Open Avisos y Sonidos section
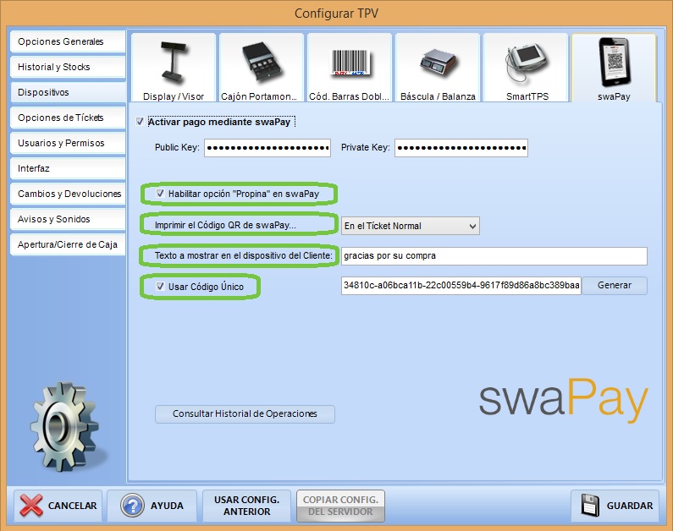This screenshot has width=673, height=531. tap(68, 219)
